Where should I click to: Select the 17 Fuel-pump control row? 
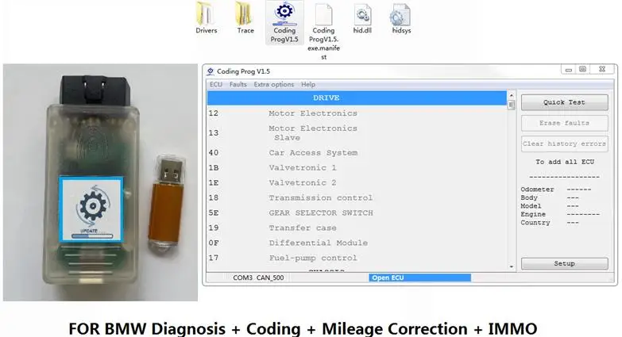coord(357,258)
